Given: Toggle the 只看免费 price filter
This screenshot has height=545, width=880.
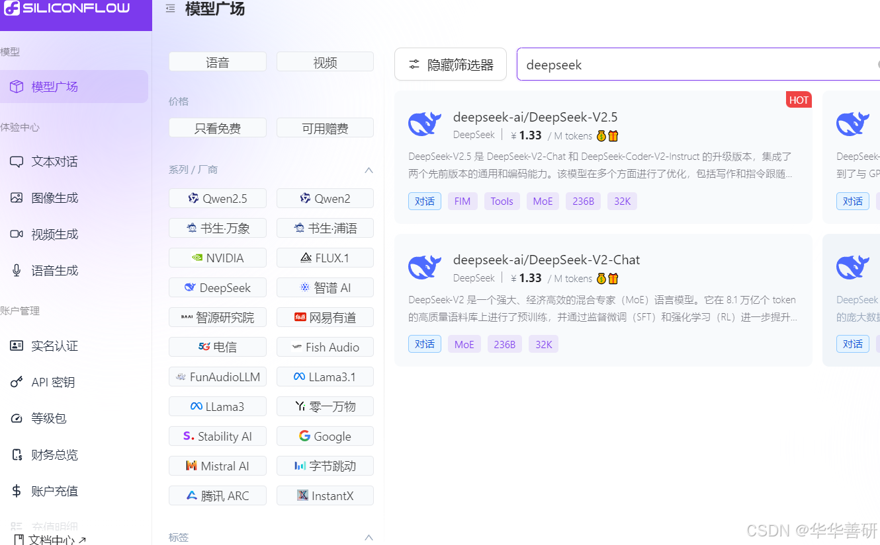Looking at the screenshot, I should (218, 128).
